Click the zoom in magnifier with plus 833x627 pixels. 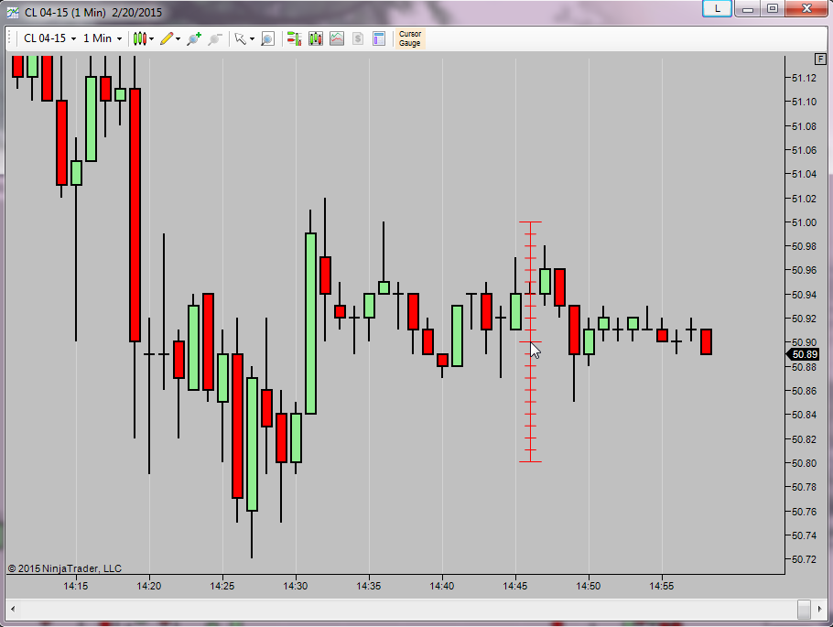pyautogui.click(x=194, y=38)
